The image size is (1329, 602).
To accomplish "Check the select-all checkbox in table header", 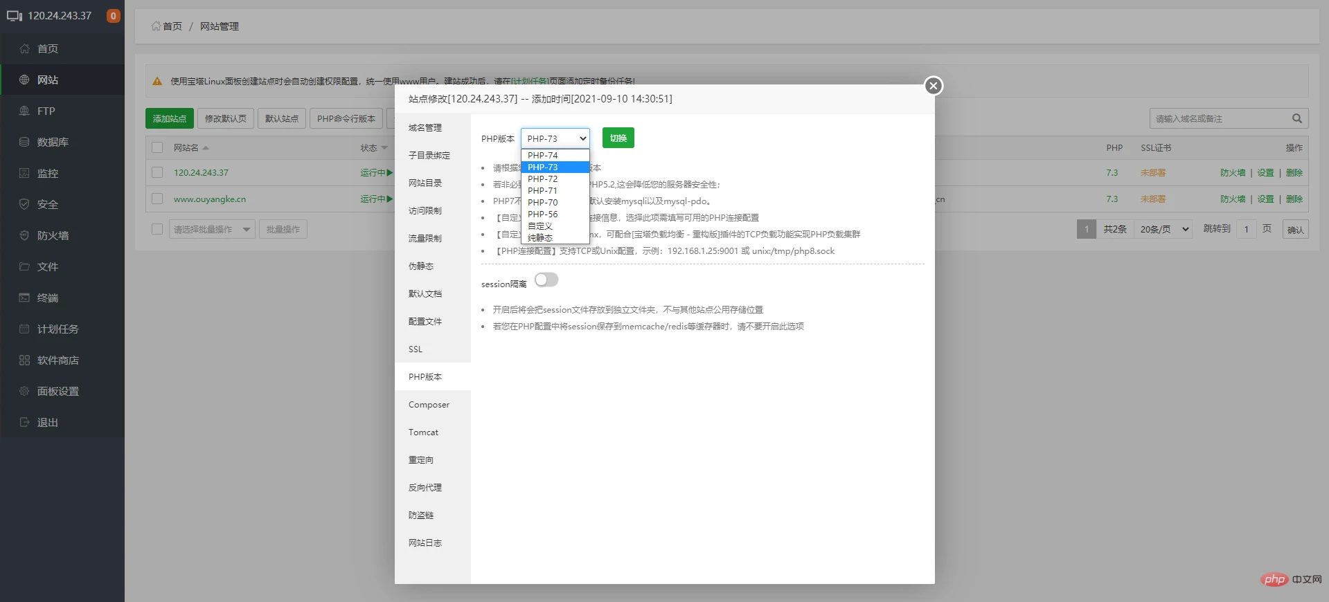I will click(x=157, y=147).
